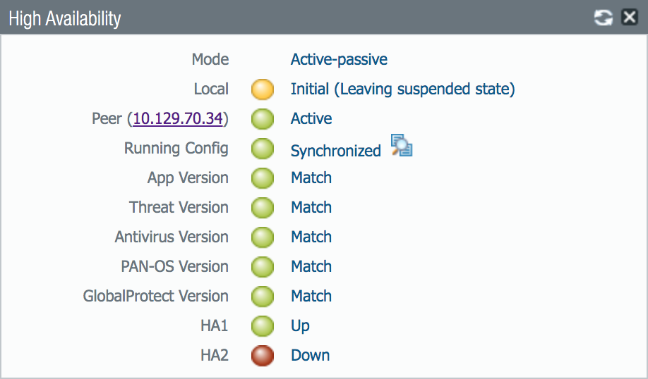Open the running config sync magnifier icon
This screenshot has height=379, width=648.
pyautogui.click(x=402, y=145)
